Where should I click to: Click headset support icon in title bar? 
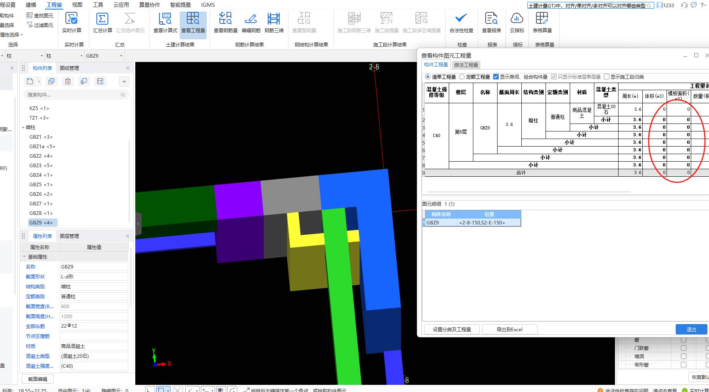[x=684, y=5]
